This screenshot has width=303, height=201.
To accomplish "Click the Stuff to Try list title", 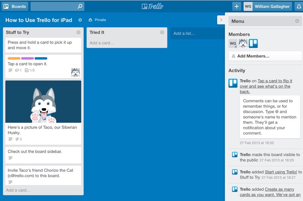I will click(x=17, y=32).
